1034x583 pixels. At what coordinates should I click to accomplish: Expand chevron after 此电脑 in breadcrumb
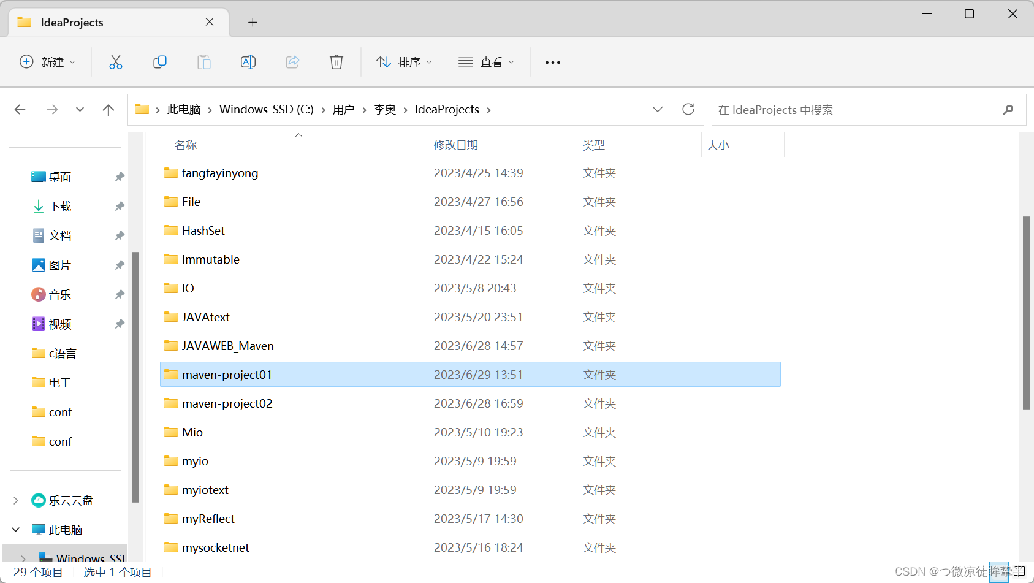tap(210, 110)
